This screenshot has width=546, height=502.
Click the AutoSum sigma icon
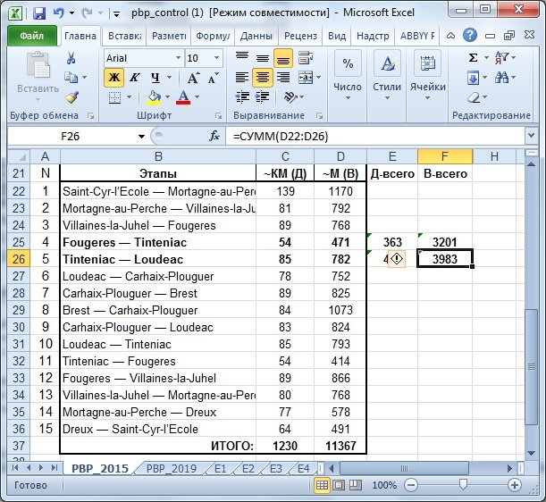pos(473,57)
